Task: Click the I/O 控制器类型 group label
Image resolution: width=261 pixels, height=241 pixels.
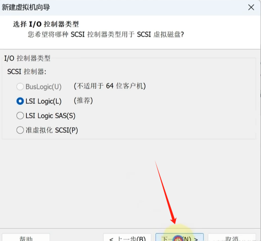Action: [27, 58]
